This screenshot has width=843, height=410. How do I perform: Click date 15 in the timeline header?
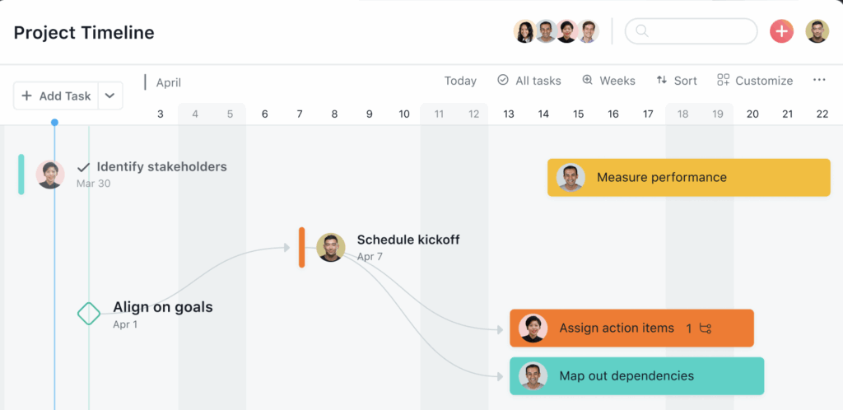pos(579,114)
